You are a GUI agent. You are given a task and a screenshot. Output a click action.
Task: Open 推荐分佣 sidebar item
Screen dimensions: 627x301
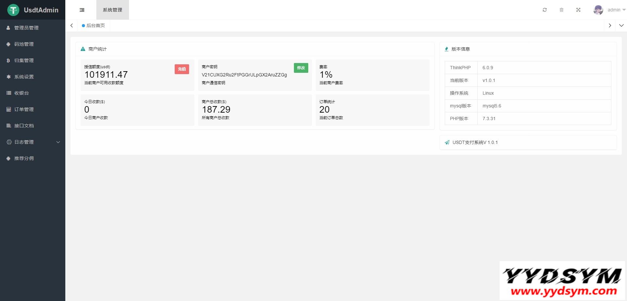click(x=24, y=158)
